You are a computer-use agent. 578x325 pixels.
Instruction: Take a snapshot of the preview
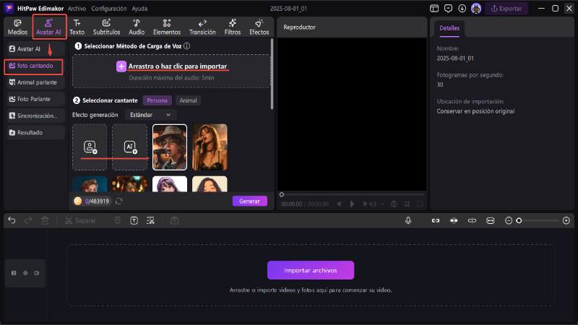pyautogui.click(x=394, y=204)
